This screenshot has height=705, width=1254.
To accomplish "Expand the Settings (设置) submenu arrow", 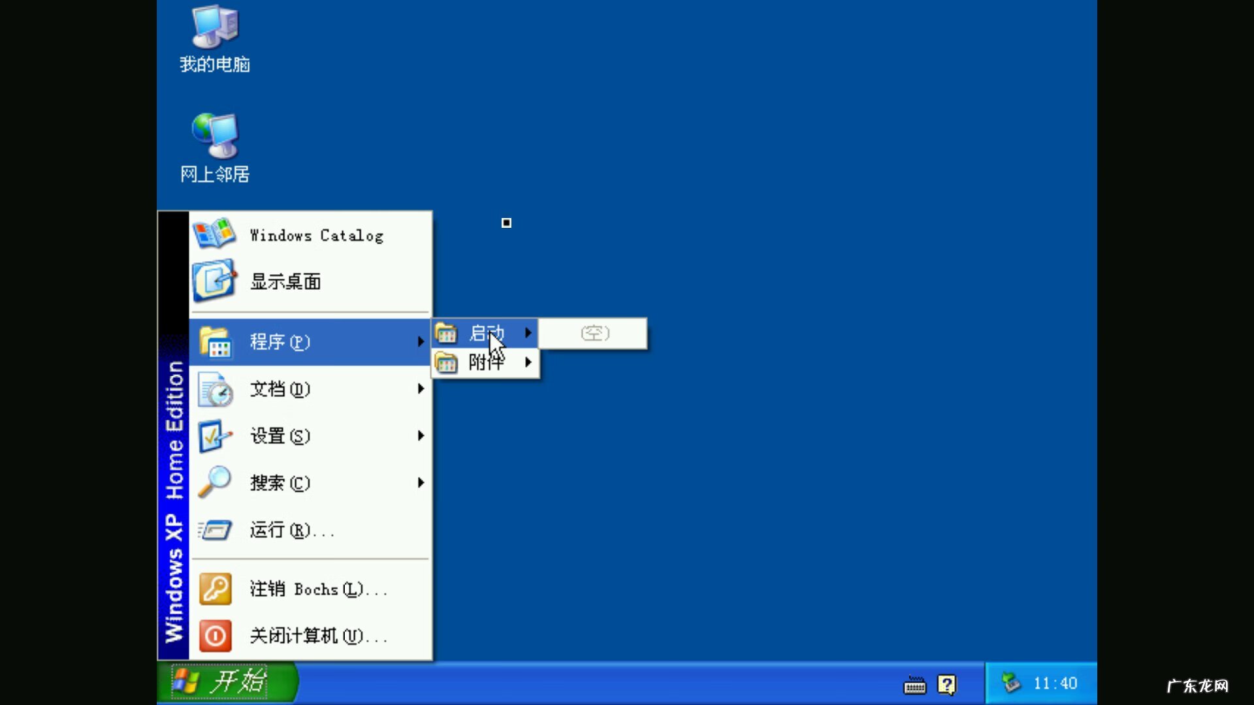I will tap(421, 435).
